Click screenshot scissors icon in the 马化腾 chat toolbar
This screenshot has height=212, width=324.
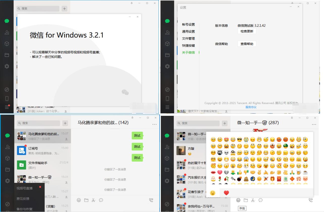click(x=94, y=200)
